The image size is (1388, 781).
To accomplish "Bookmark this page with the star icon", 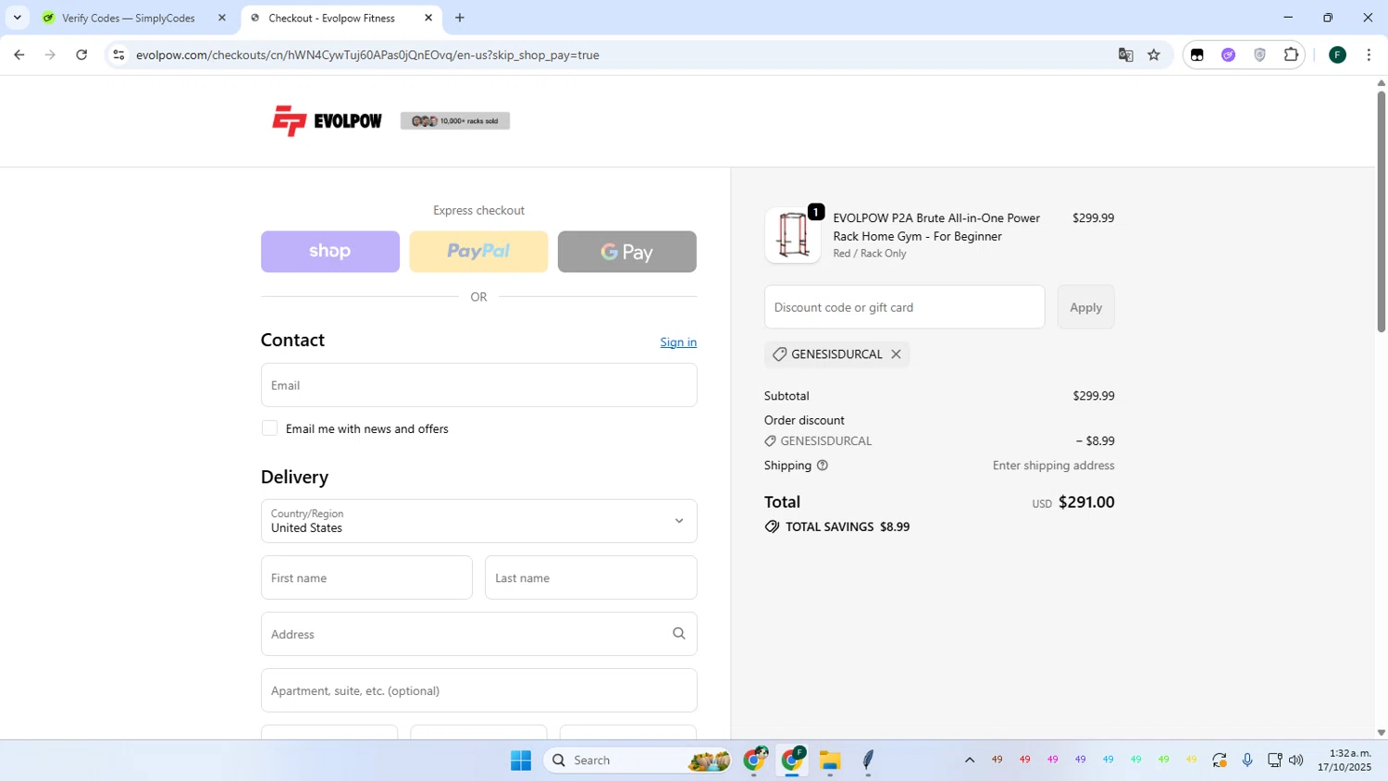I will click(x=1154, y=55).
